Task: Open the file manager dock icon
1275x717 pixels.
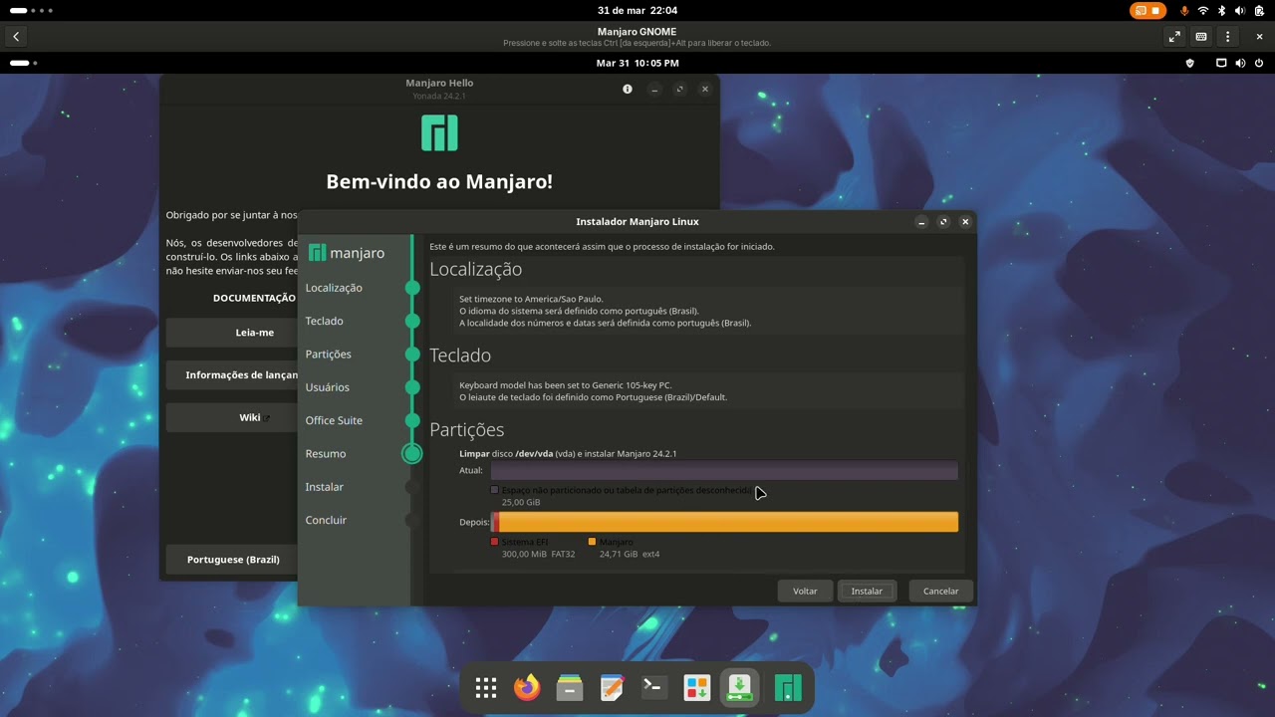Action: click(570, 687)
